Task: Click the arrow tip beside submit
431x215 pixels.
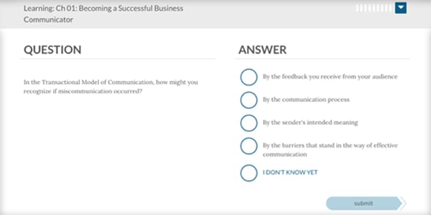Action: pyautogui.click(x=404, y=204)
